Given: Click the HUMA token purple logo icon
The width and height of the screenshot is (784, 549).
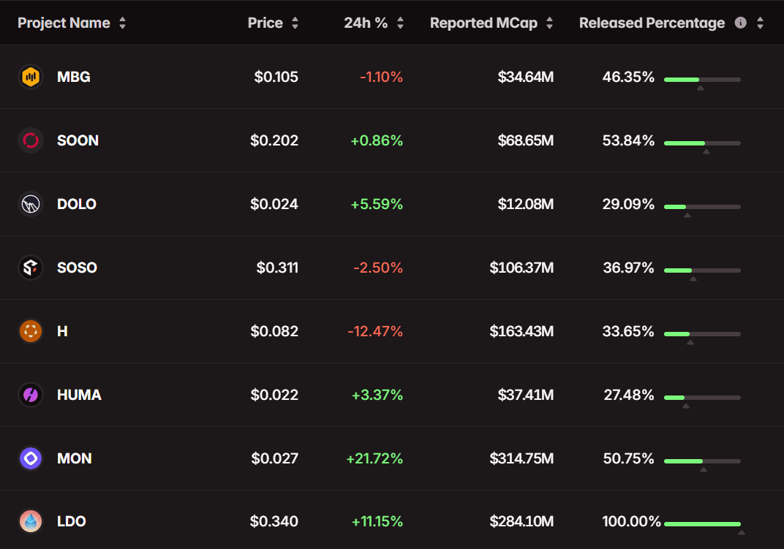Looking at the screenshot, I should (x=31, y=395).
